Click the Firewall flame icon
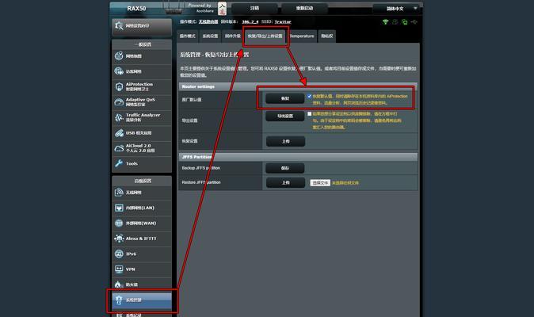This screenshot has height=317, width=534. point(118,285)
